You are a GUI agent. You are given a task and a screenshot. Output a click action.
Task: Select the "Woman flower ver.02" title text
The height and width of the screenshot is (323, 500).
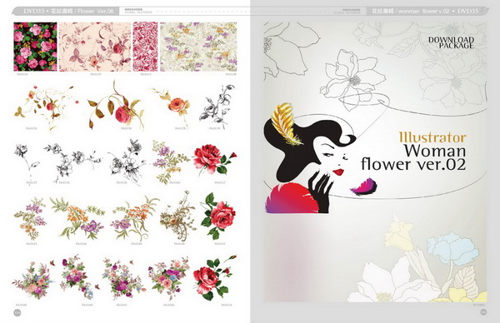tap(413, 157)
